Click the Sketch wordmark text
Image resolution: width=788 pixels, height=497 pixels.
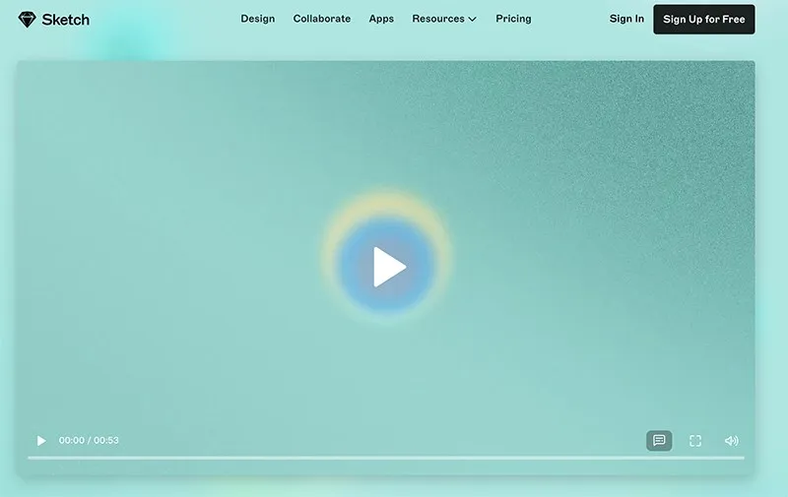[x=65, y=20]
